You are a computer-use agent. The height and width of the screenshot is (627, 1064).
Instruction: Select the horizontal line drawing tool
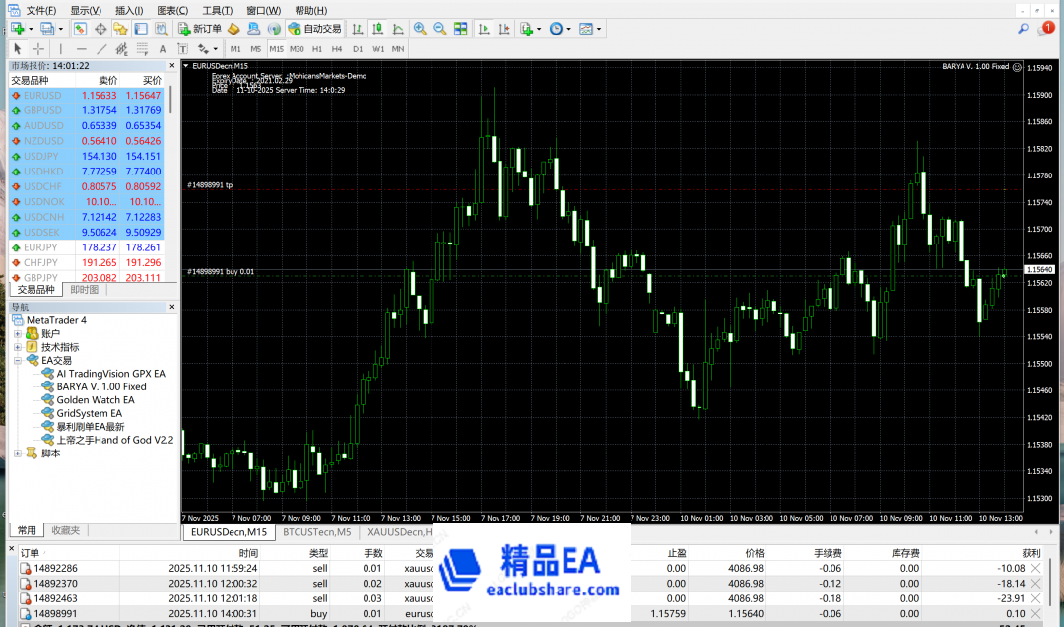pos(81,48)
